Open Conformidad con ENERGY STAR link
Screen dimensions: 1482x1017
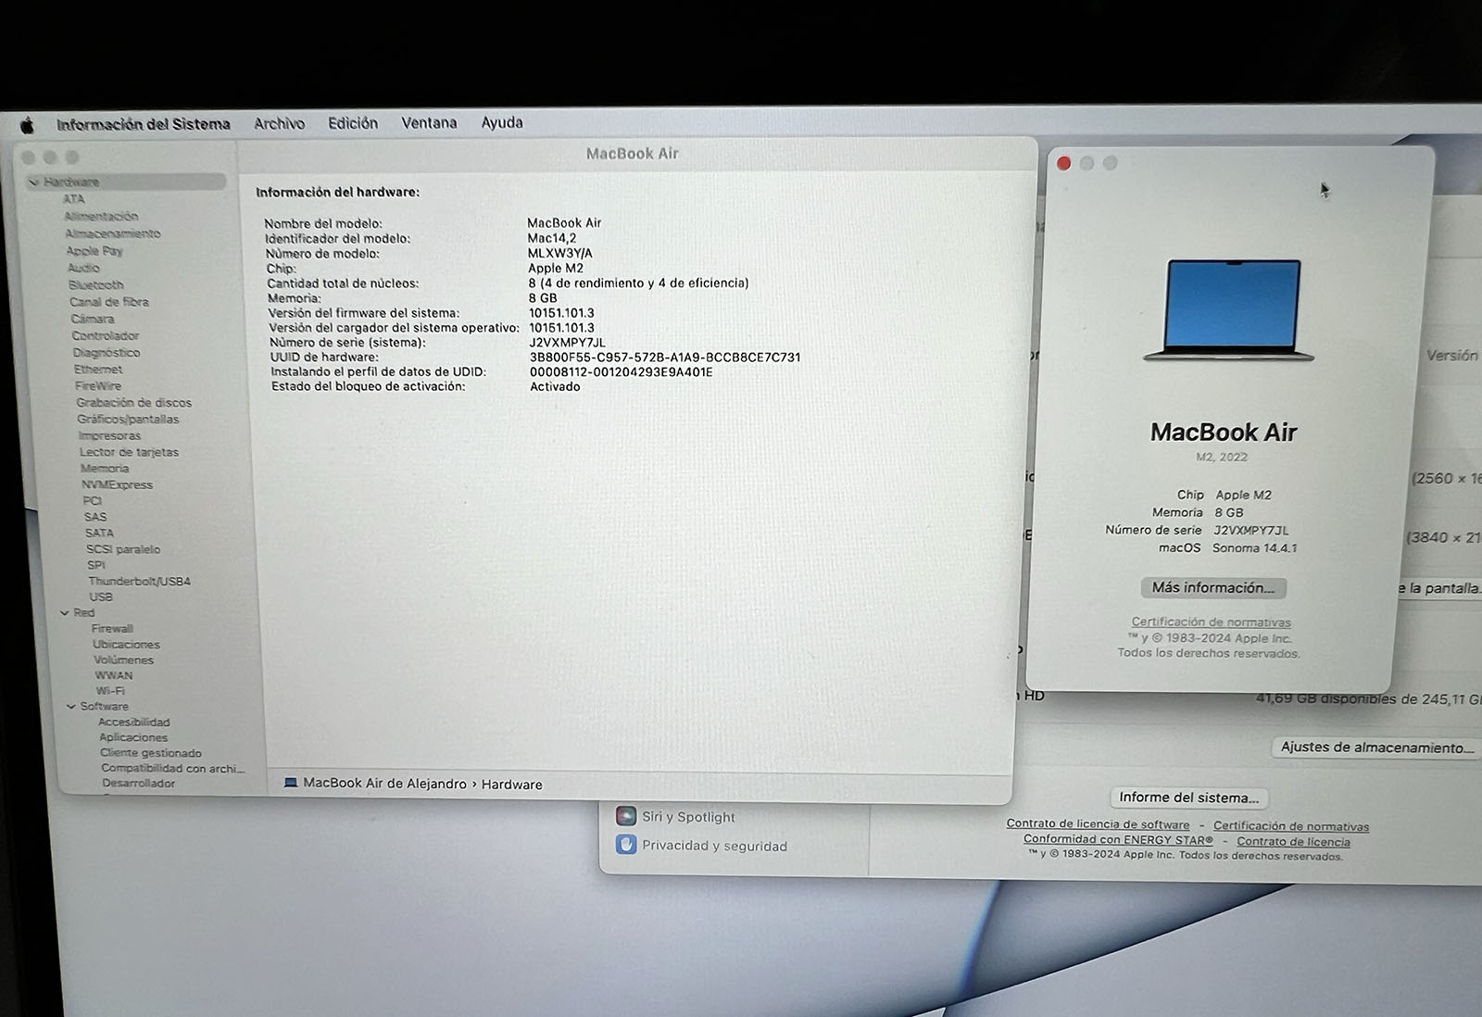point(1118,840)
